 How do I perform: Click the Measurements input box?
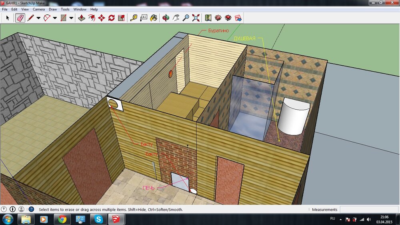pos(368,209)
